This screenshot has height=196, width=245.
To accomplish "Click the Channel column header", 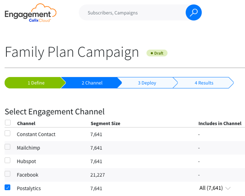I will 26,124.
